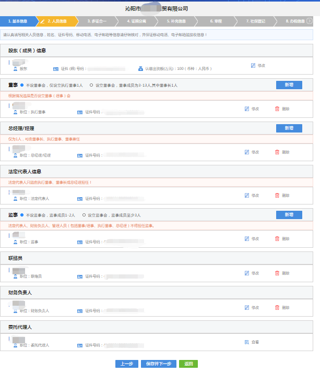Viewport: 320px width, 373px height.
Task: Click 删除 link in 法定代表人 row
Action: pyautogui.click(x=286, y=196)
